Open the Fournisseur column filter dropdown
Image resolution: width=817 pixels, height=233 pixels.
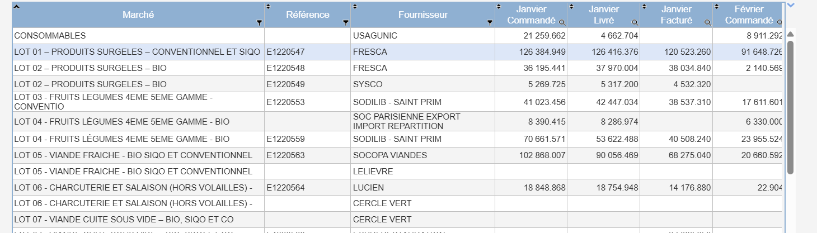pos(490,23)
